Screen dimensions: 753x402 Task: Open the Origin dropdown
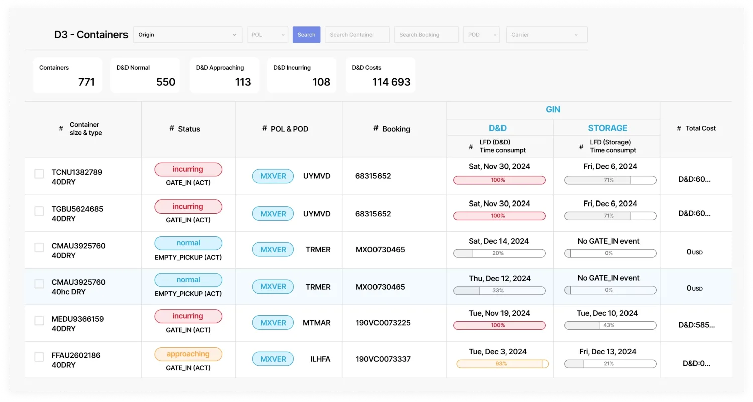(x=188, y=35)
